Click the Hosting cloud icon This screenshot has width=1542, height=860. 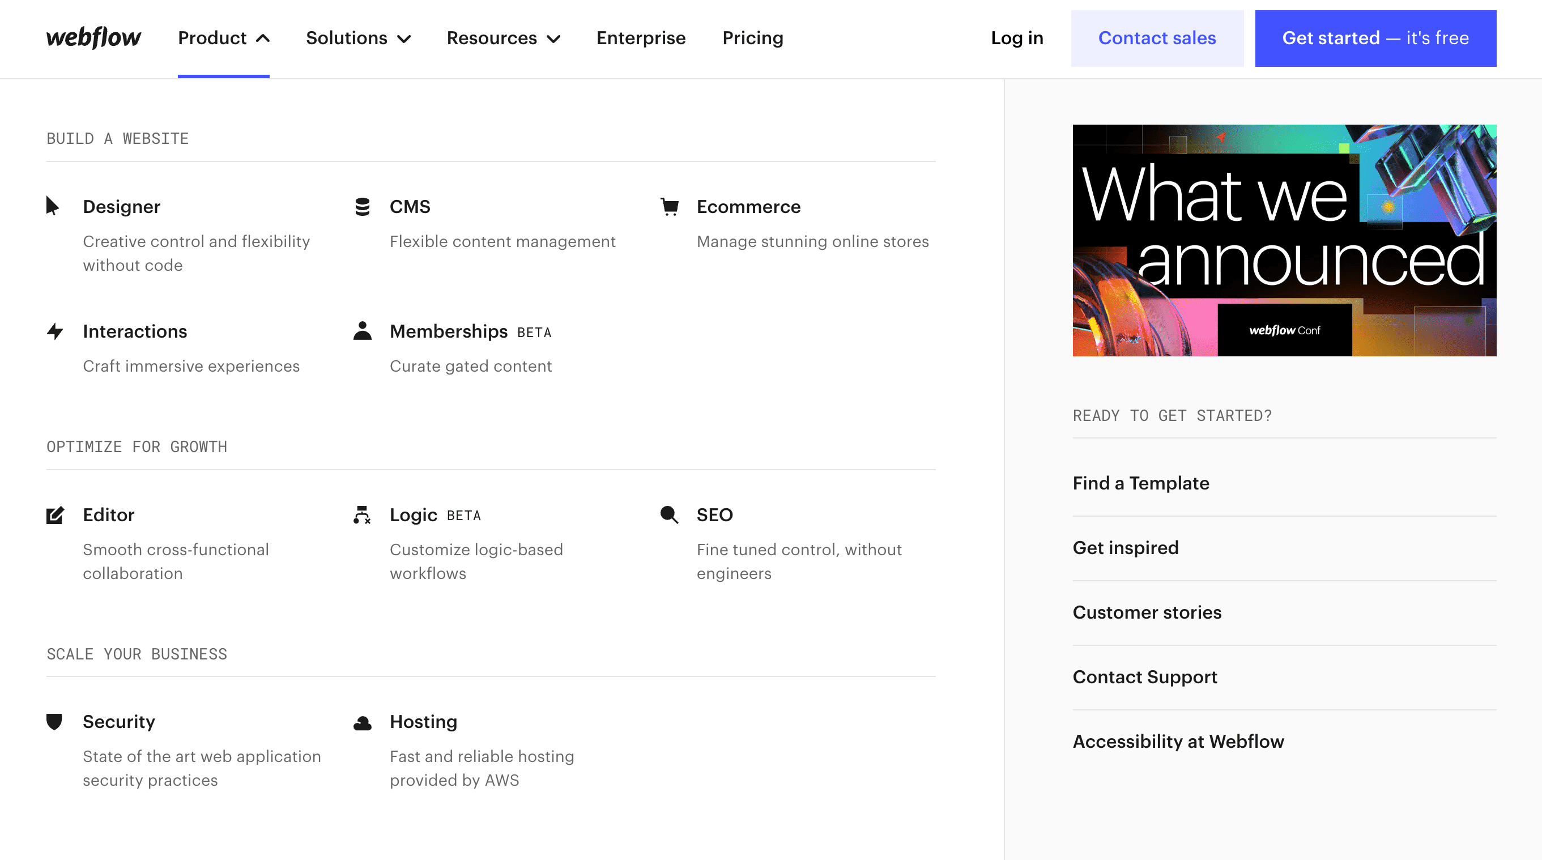coord(362,723)
